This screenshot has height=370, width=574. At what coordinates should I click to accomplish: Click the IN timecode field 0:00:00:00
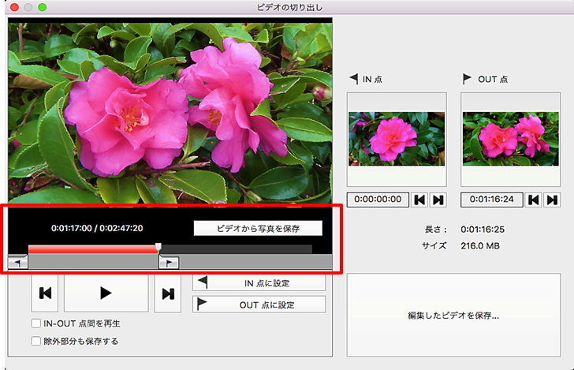pos(378,200)
